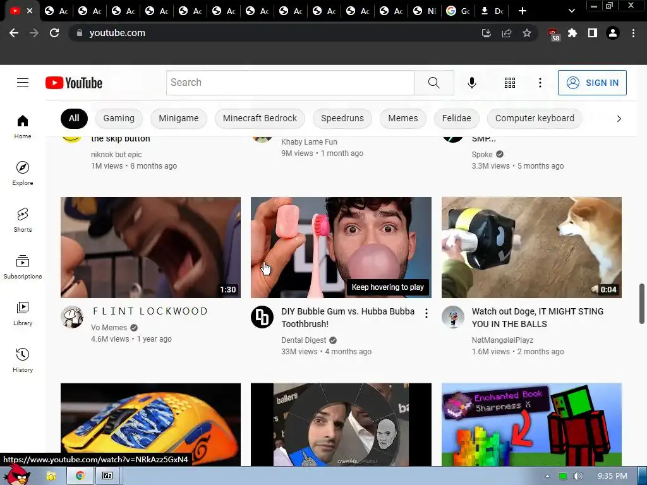The image size is (647, 485).
Task: Open Vo Memes channel avatar
Action: coord(72,317)
